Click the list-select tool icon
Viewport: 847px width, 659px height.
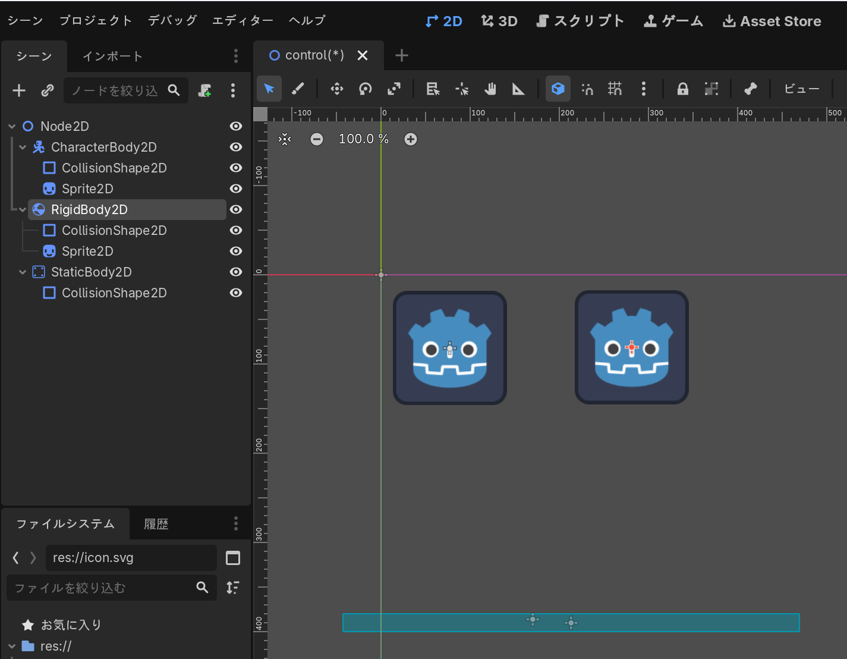(x=433, y=89)
